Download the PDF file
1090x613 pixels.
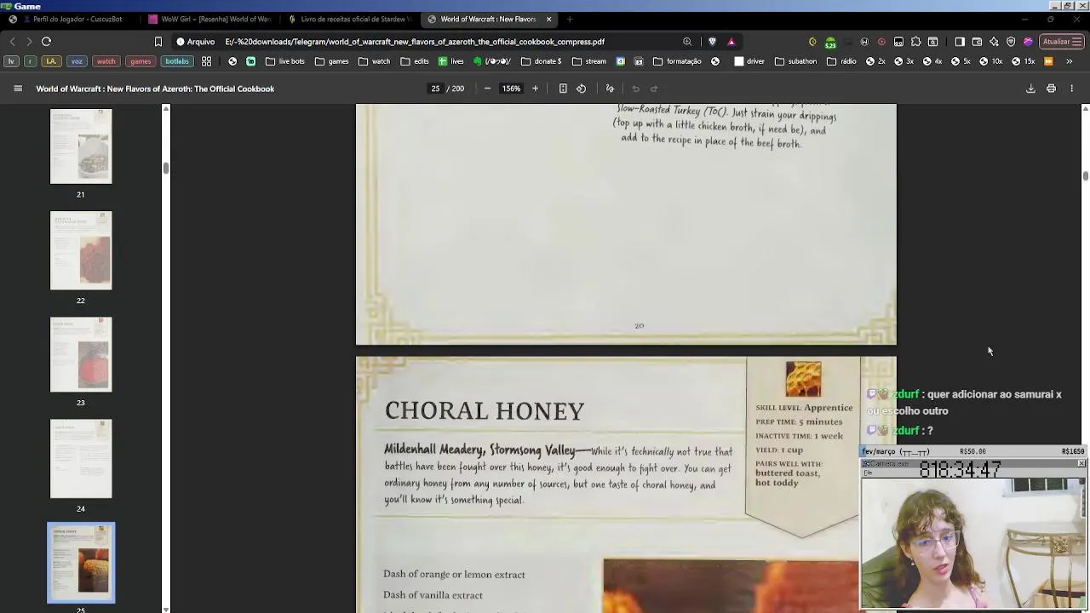1030,89
